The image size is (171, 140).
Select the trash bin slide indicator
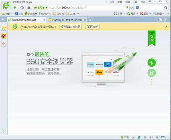[x=152, y=73]
